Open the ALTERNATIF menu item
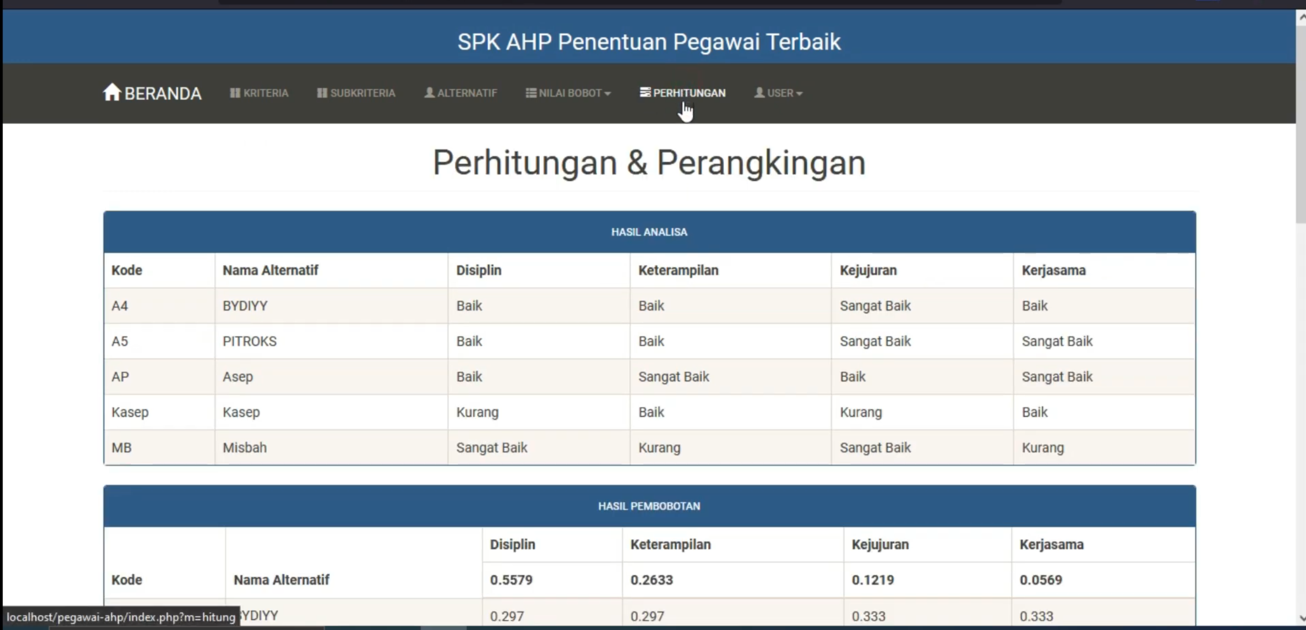 pos(461,93)
